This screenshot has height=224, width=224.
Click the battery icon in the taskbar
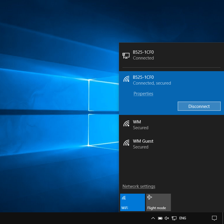160,218
